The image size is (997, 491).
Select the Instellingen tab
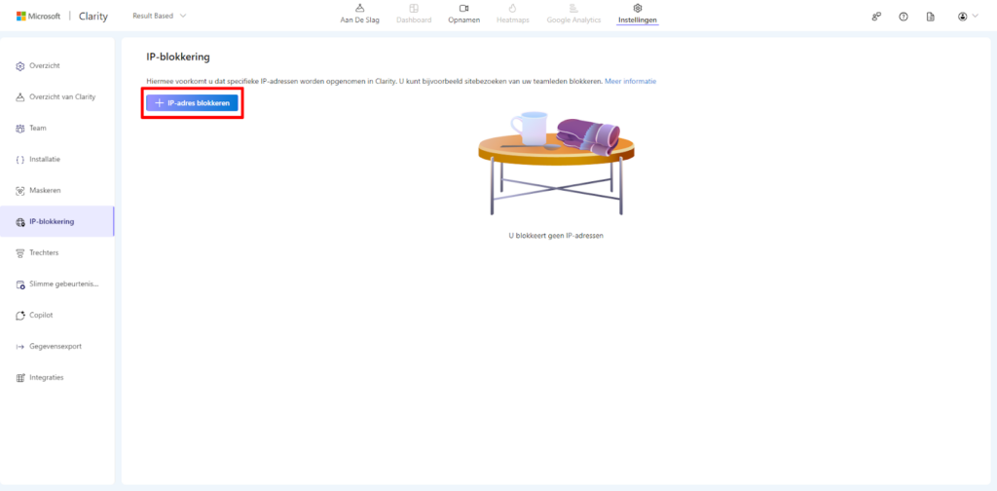(638, 14)
